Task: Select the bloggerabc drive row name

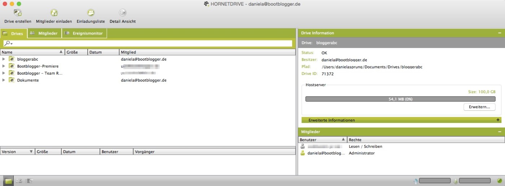Action: [27, 59]
